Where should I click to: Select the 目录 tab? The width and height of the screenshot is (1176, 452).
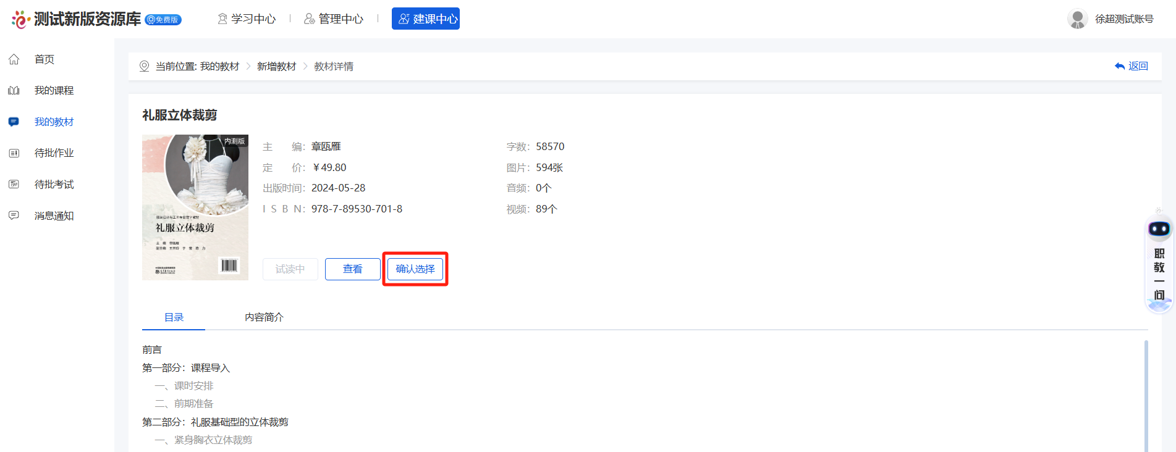click(x=174, y=317)
